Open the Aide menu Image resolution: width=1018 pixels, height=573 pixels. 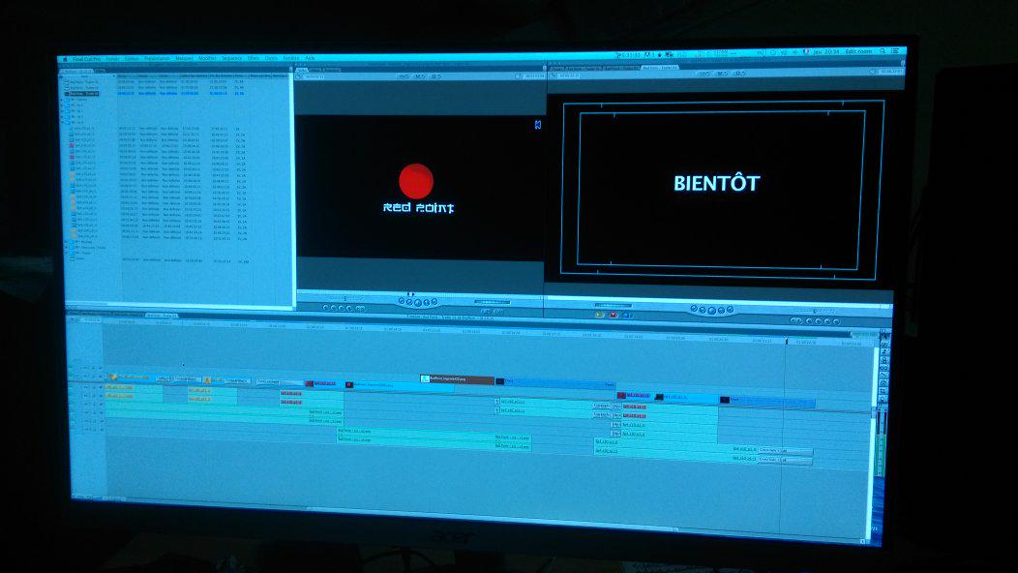point(310,58)
